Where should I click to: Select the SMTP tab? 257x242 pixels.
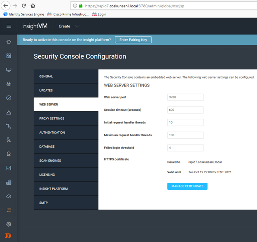[66, 203]
